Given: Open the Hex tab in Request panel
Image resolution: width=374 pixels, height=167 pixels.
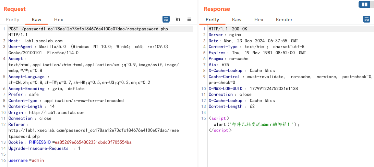Looking at the screenshot, I should click(x=59, y=19).
